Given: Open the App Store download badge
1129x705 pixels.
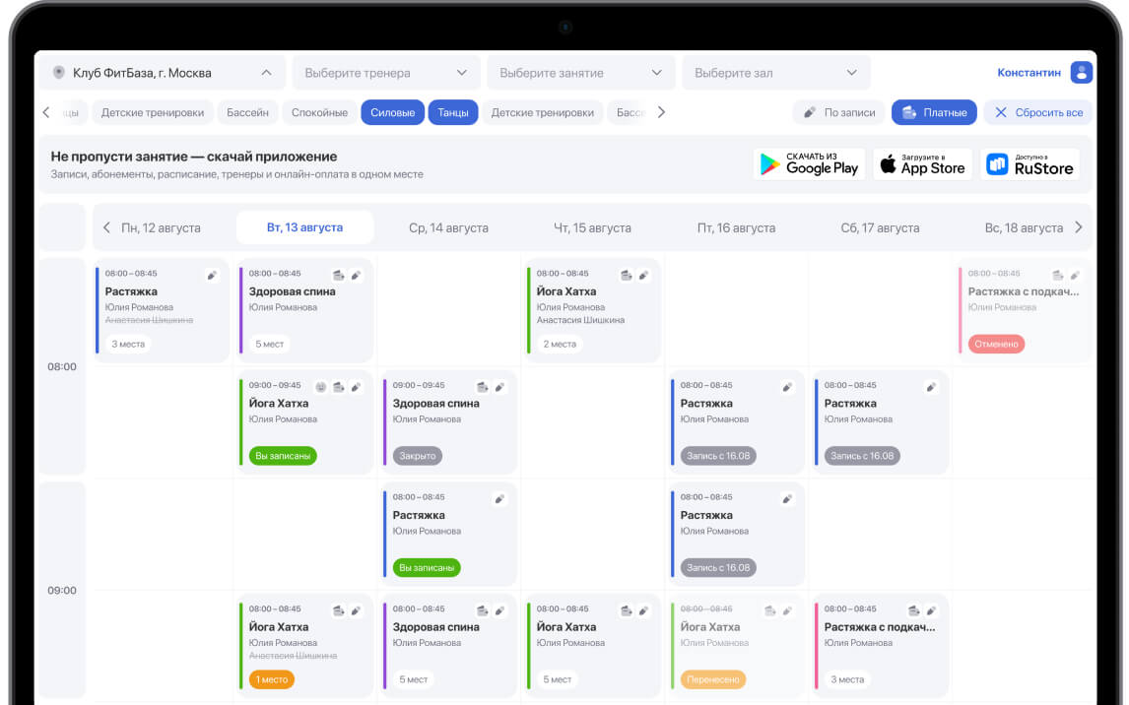Looking at the screenshot, I should click(922, 164).
